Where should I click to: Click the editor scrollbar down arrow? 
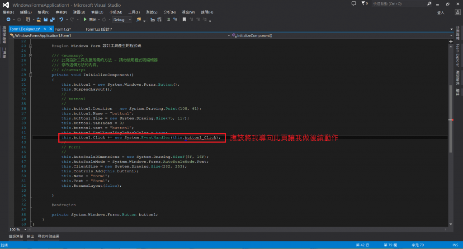(x=451, y=224)
